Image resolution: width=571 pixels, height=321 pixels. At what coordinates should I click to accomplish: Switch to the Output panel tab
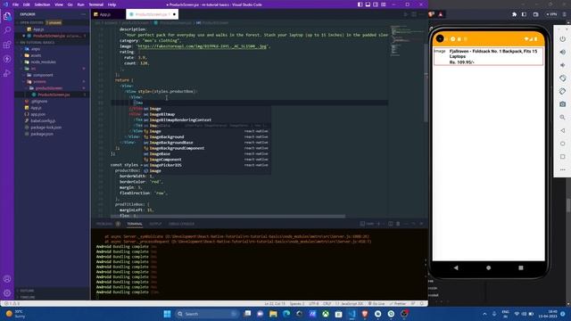[x=155, y=224]
